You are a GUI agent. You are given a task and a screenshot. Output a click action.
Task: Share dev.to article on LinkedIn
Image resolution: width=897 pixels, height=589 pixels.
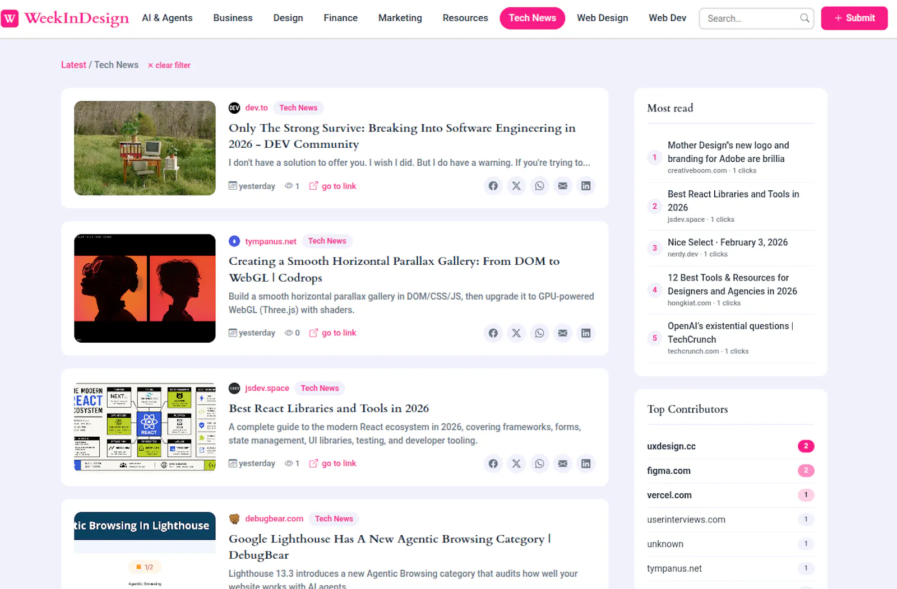[x=586, y=186]
